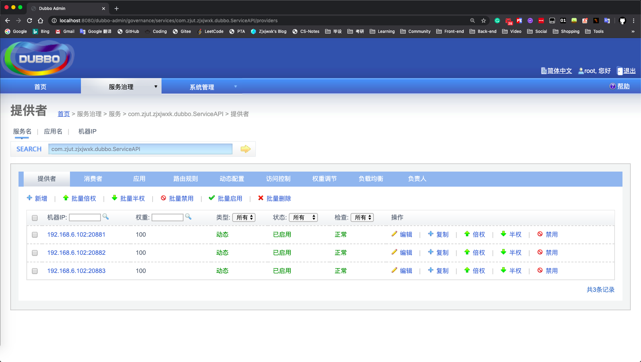
Task: Switch to the 路由规则 tab
Action: coord(186,179)
